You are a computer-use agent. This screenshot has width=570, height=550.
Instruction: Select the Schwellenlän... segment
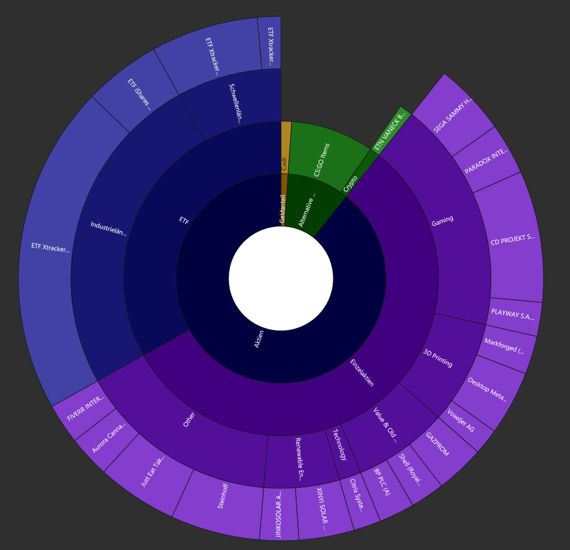click(234, 102)
